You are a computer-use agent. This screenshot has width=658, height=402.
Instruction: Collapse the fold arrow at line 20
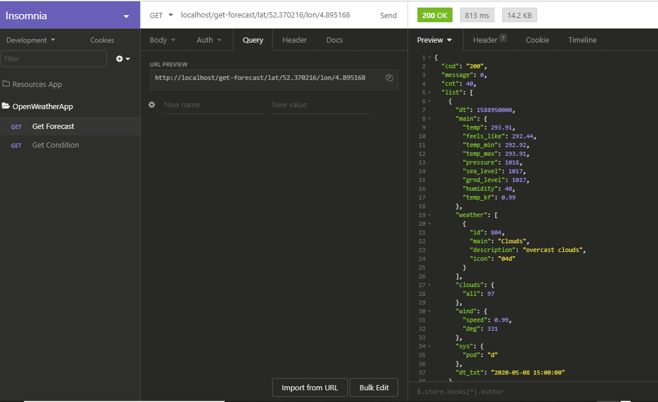pyautogui.click(x=429, y=224)
